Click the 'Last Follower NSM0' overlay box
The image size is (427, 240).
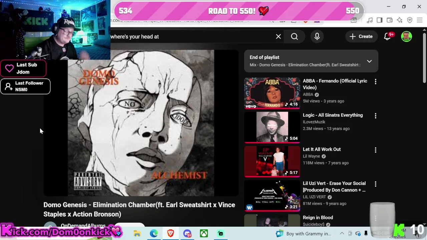coord(25,86)
